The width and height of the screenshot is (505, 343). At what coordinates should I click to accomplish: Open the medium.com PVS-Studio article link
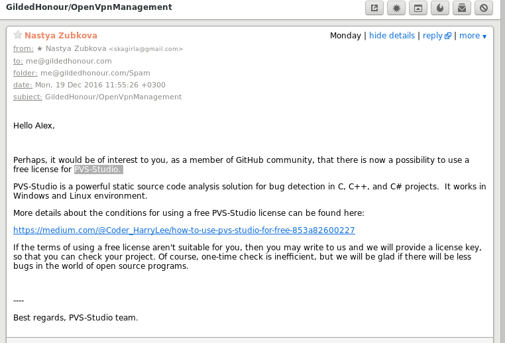[184, 230]
